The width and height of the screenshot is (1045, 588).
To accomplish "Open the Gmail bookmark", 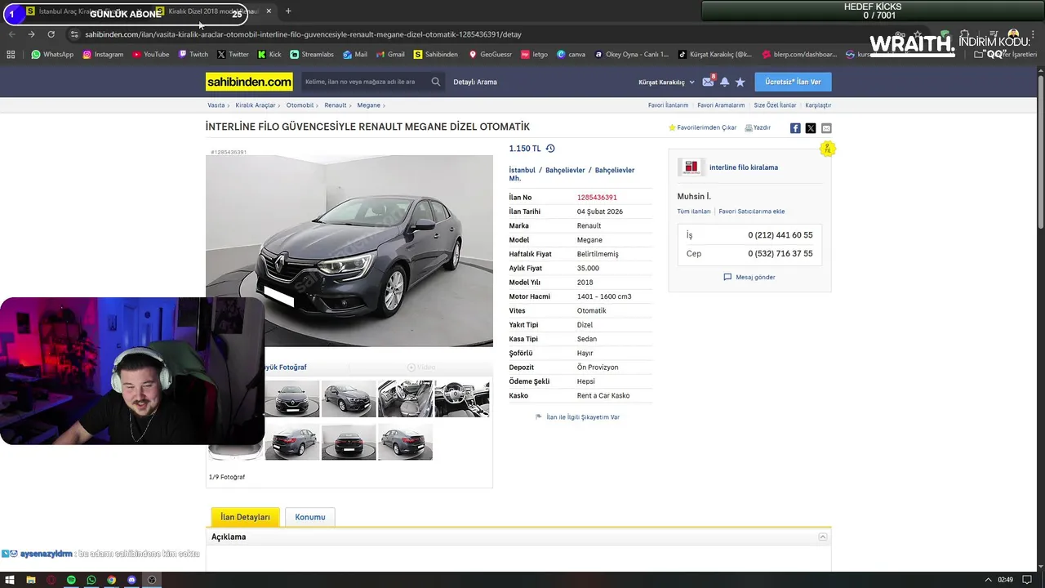I will [390, 55].
